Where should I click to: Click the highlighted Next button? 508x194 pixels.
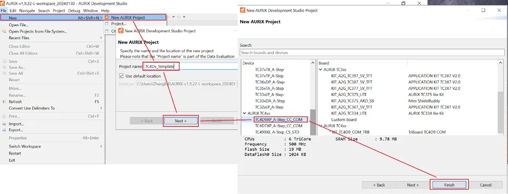coord(180,121)
